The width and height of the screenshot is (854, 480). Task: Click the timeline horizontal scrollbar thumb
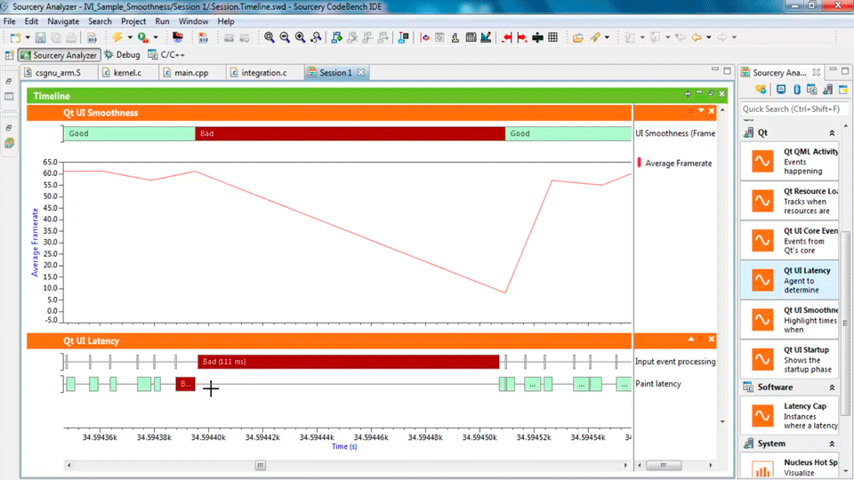[x=261, y=465]
